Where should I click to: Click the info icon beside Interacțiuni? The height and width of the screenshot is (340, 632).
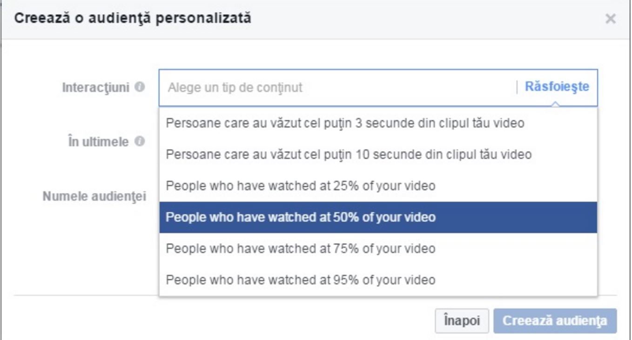[139, 87]
